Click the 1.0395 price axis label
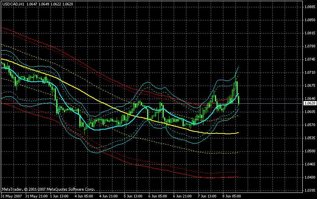317x199 pixels. [x=310, y=191]
